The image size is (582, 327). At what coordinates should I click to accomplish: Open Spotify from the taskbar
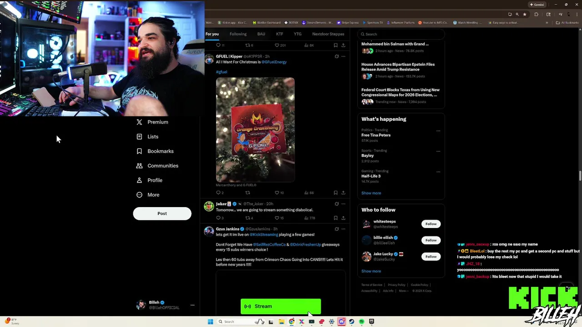click(x=361, y=322)
